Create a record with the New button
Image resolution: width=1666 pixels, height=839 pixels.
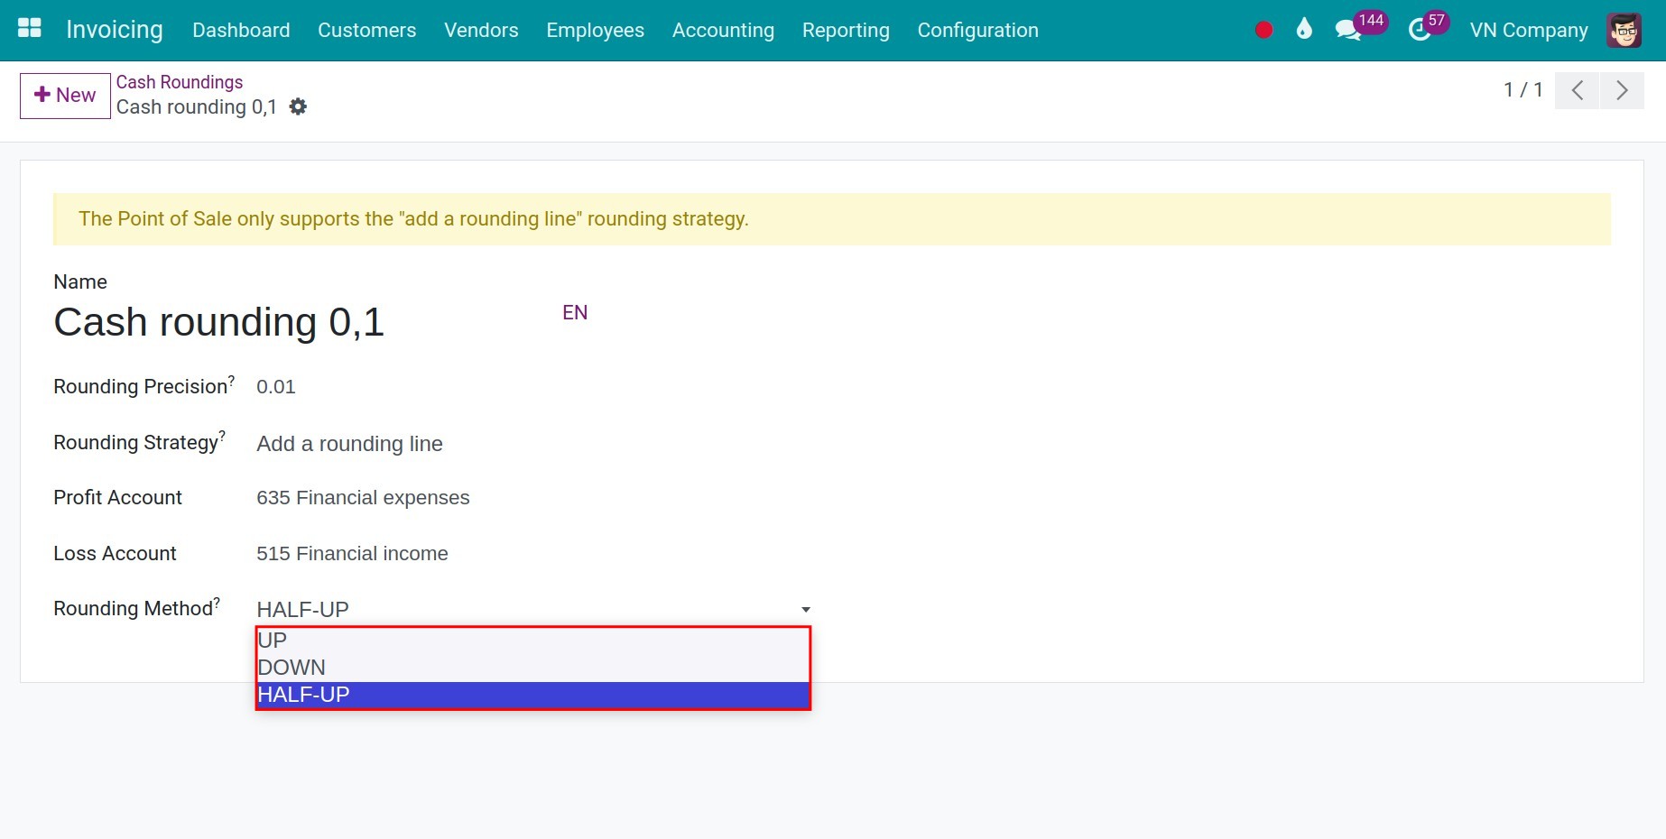pyautogui.click(x=63, y=95)
